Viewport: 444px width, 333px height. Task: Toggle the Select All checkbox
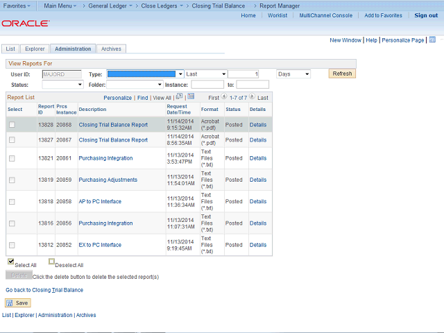[x=11, y=262]
